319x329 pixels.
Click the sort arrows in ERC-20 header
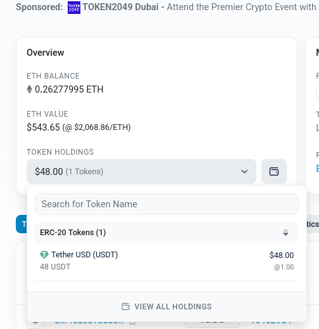click(x=285, y=233)
